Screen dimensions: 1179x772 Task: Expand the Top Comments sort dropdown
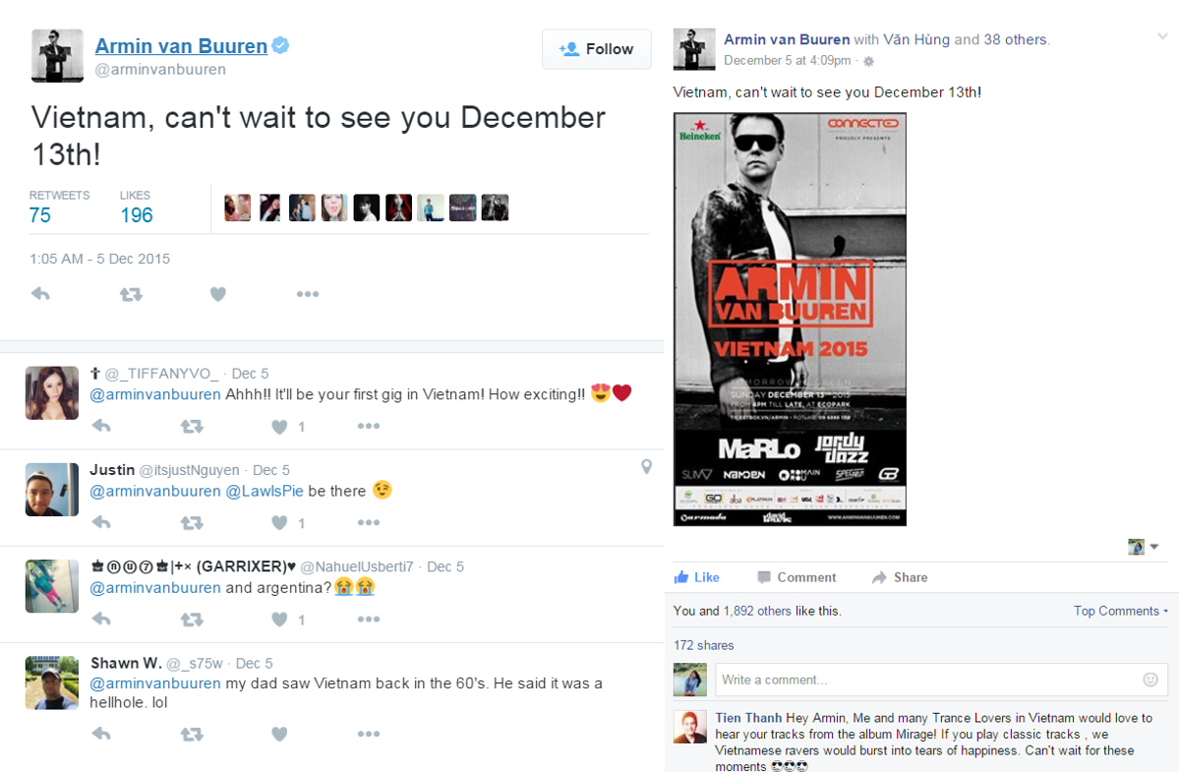1120,611
